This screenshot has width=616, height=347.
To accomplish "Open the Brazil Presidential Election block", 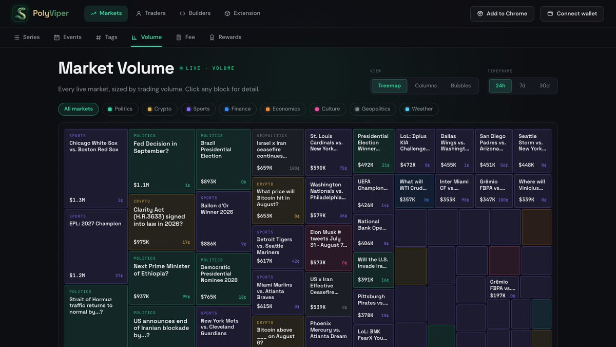I will point(223,159).
